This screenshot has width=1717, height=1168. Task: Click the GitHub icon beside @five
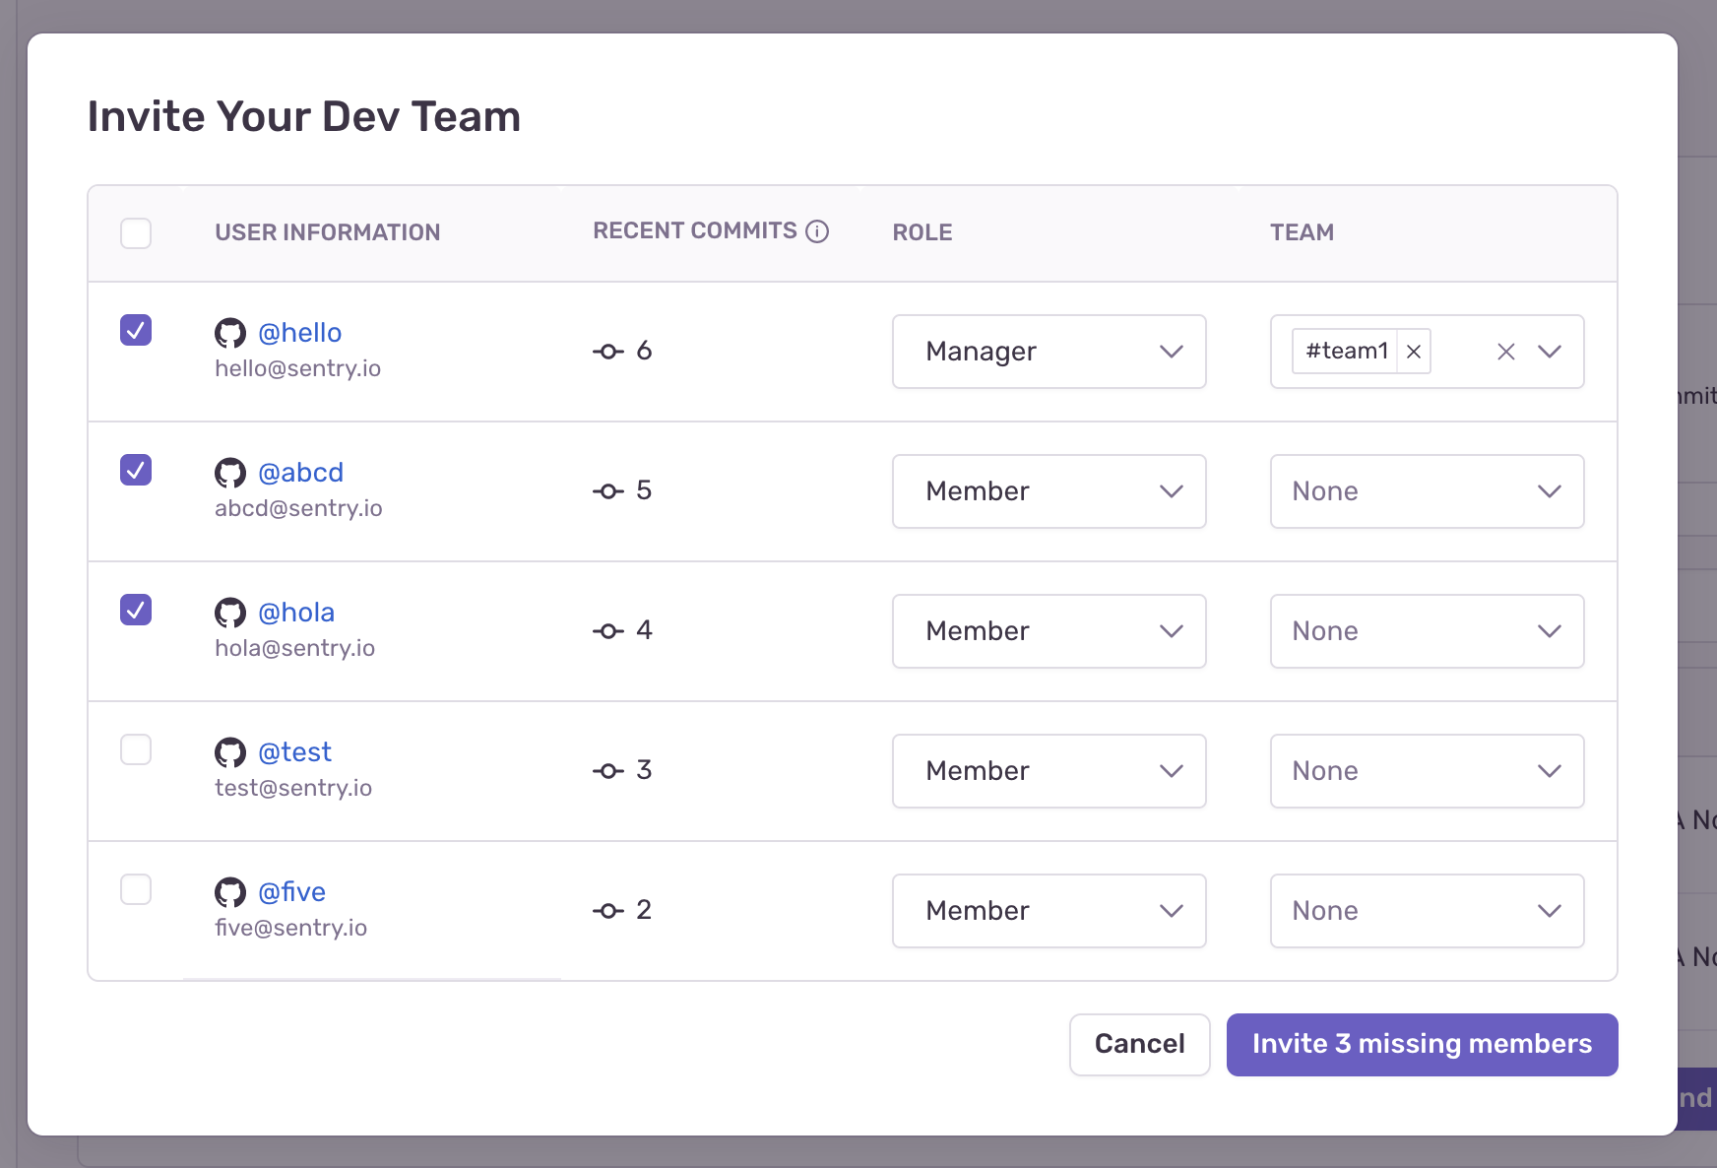[230, 892]
